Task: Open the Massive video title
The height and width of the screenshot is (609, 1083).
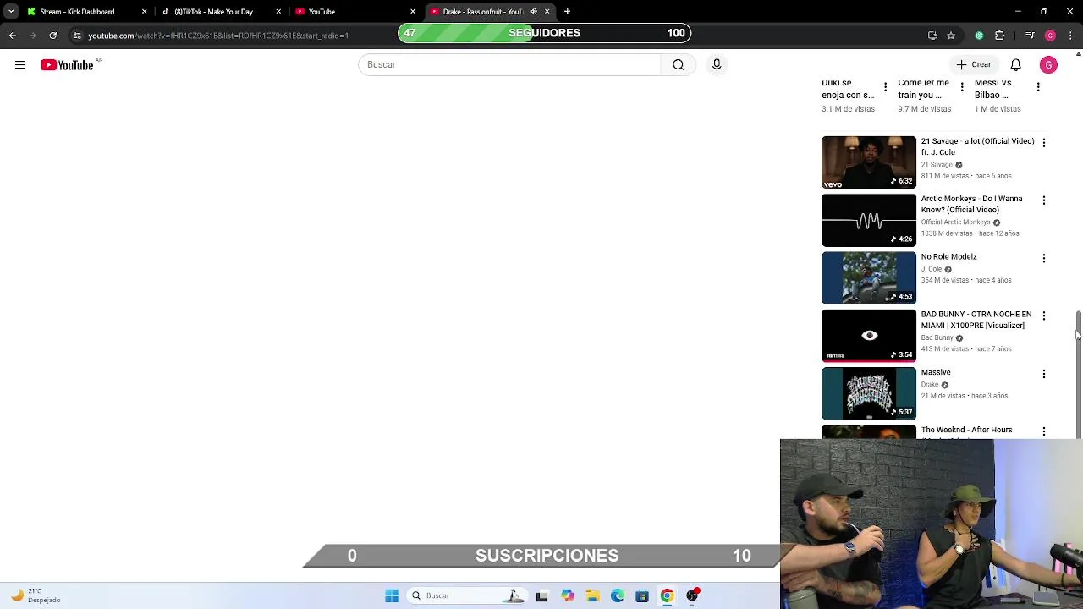Action: pos(936,372)
